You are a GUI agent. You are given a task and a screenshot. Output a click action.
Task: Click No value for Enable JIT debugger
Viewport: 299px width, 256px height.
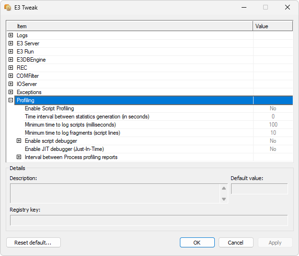click(x=273, y=149)
